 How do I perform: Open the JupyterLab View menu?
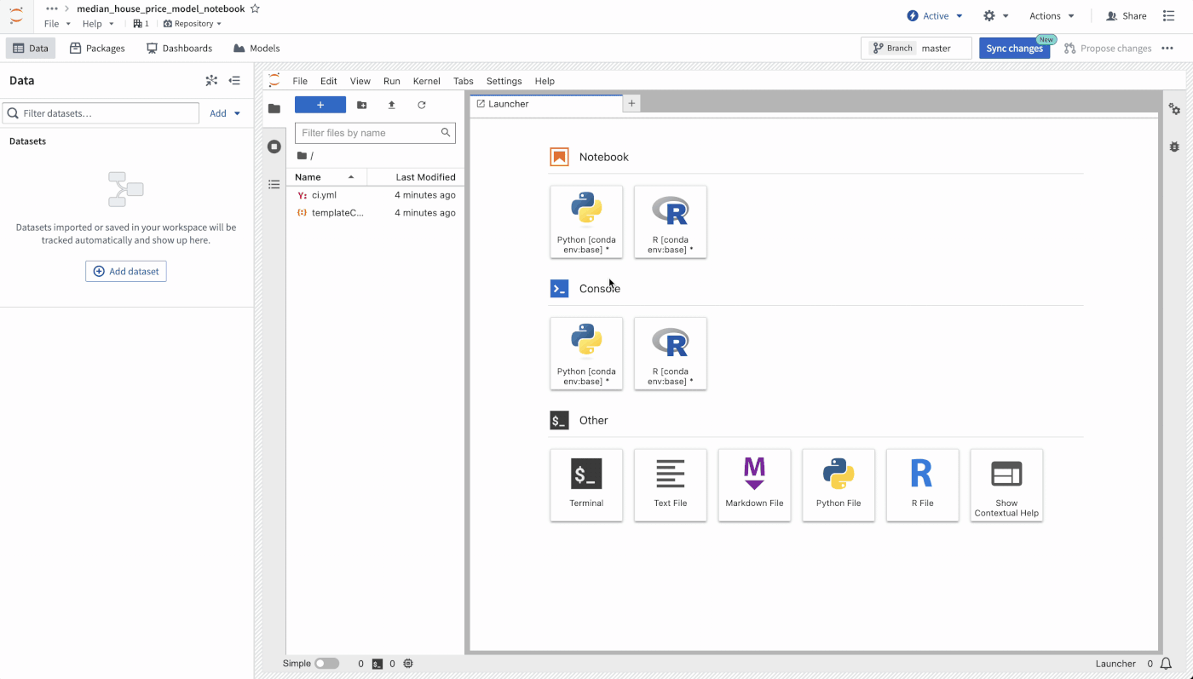pos(360,81)
